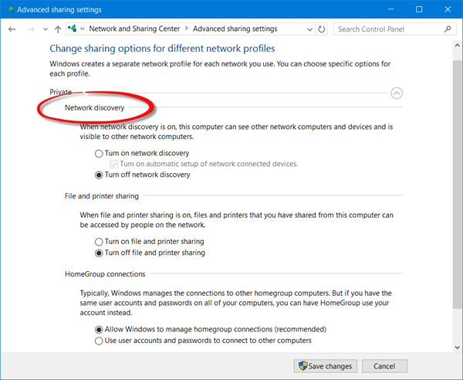Click the Refresh button beside address bar
The width and height of the screenshot is (463, 380).
click(322, 29)
